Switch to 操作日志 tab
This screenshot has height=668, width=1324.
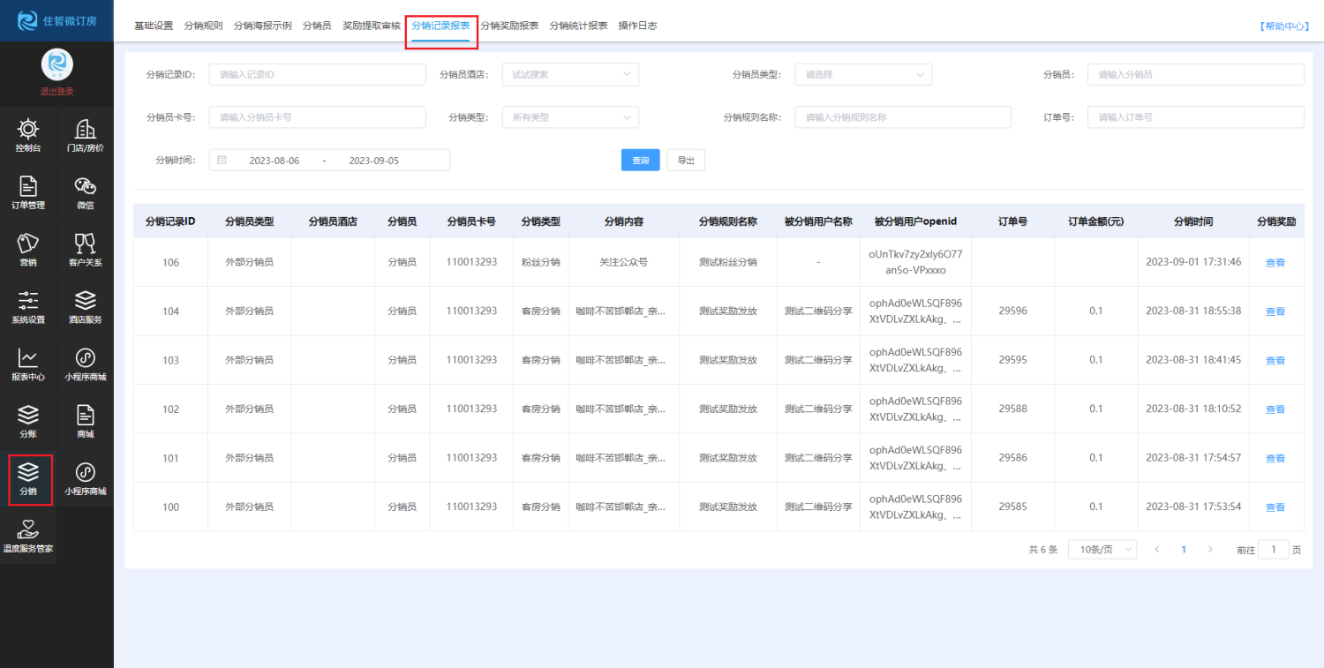tap(637, 26)
